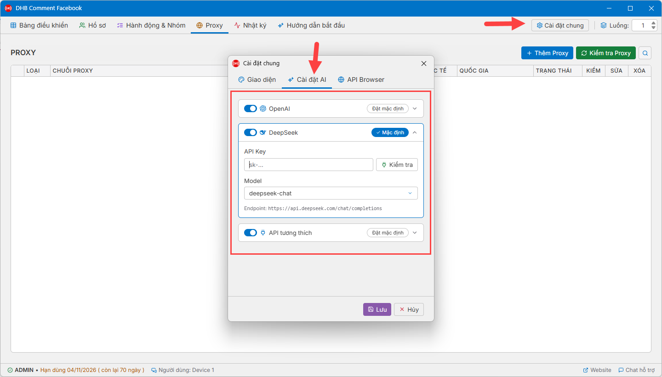Click the Kiểm tra API key button
Image resolution: width=662 pixels, height=377 pixels.
pyautogui.click(x=397, y=165)
